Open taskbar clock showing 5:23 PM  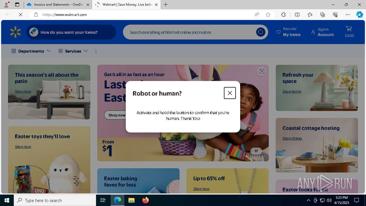[341, 200]
